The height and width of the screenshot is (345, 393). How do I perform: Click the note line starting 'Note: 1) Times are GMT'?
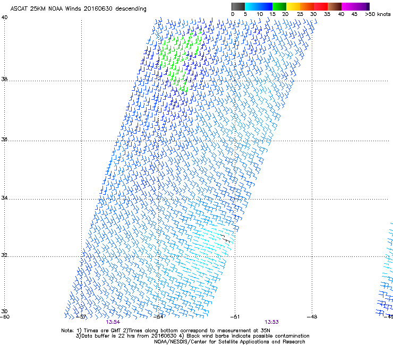tap(166, 331)
